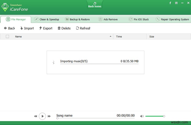Click the Back arrow toolbar button
Viewport: 191px width, 125px height.
[x=9, y=28]
